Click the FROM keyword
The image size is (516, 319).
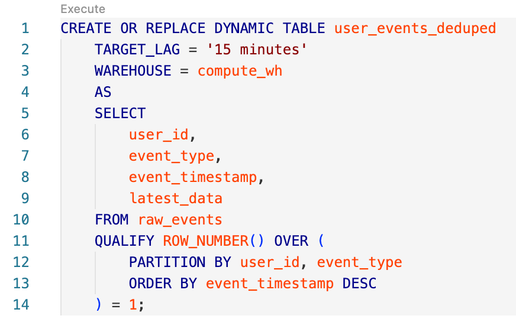coord(112,219)
